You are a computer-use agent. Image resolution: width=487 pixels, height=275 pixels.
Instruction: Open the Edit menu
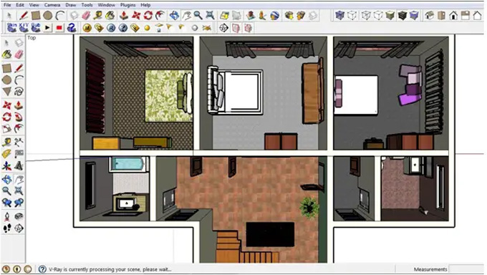point(20,5)
